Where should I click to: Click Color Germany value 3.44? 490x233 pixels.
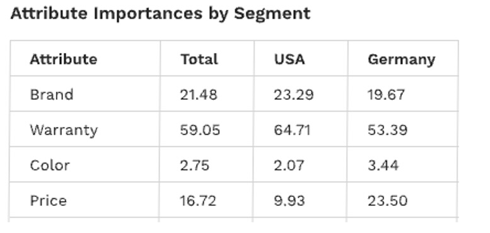pyautogui.click(x=383, y=165)
